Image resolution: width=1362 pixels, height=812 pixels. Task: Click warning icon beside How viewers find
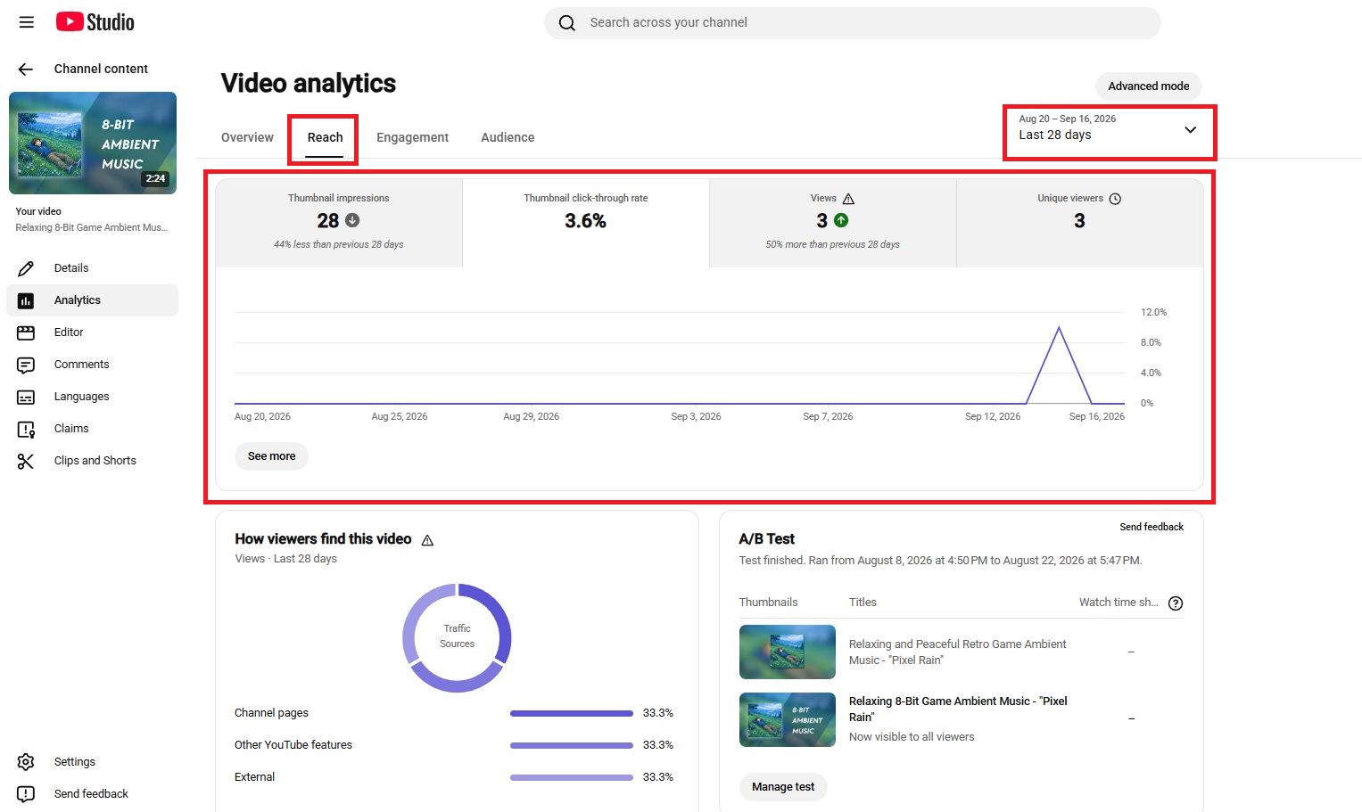coord(427,540)
